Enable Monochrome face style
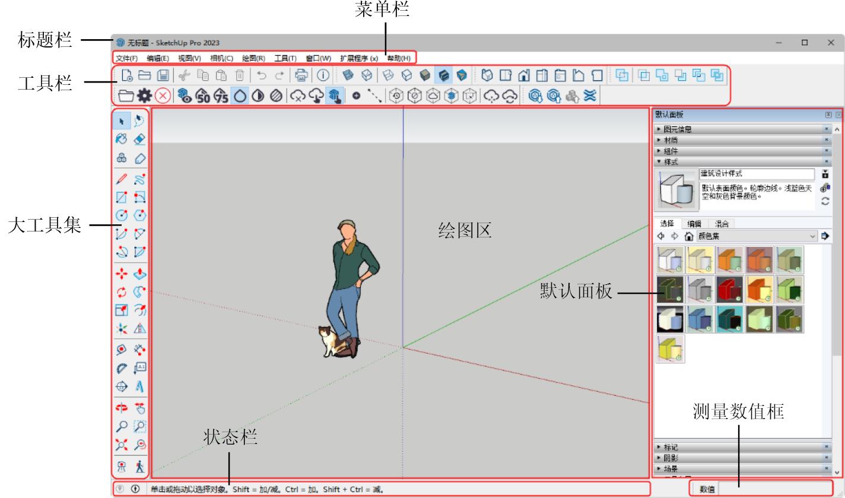Screen dimensions: 845x498 click(x=462, y=75)
